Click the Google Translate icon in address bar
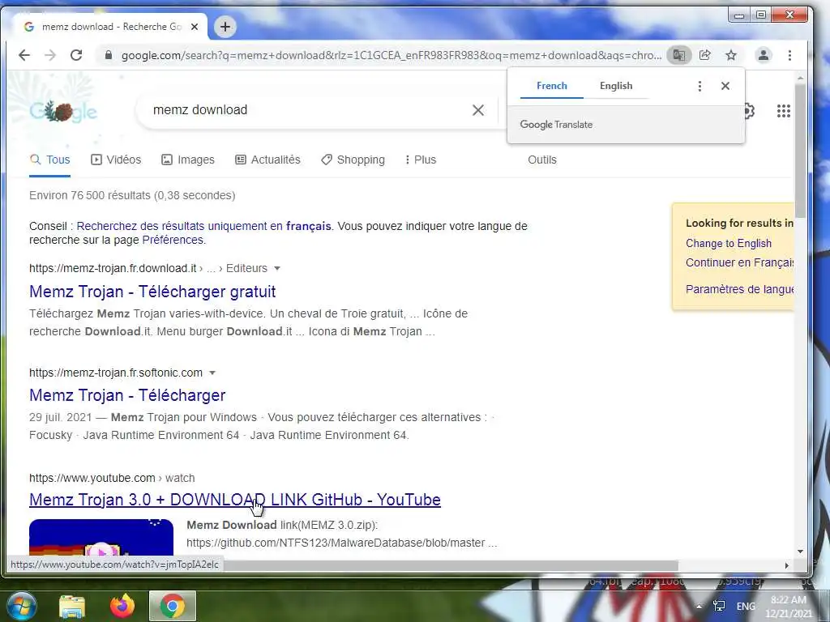The height and width of the screenshot is (622, 830). tap(679, 55)
